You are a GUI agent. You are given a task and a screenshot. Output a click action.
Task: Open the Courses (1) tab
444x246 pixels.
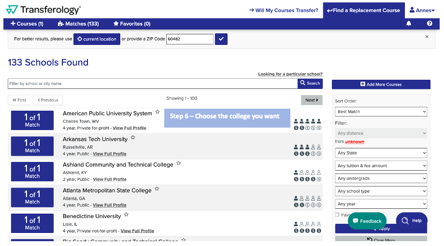point(27,24)
